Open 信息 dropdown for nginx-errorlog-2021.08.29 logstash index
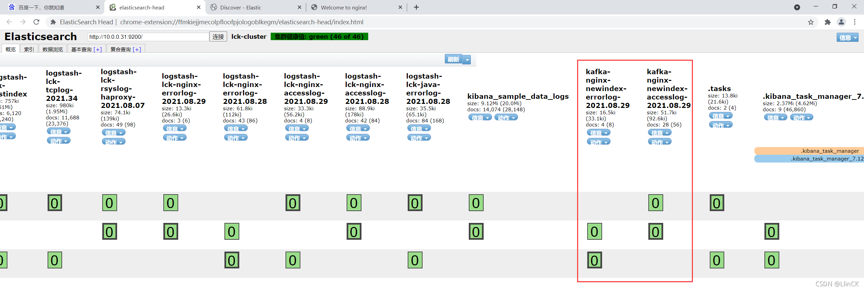The width and height of the screenshot is (864, 290). [x=175, y=128]
